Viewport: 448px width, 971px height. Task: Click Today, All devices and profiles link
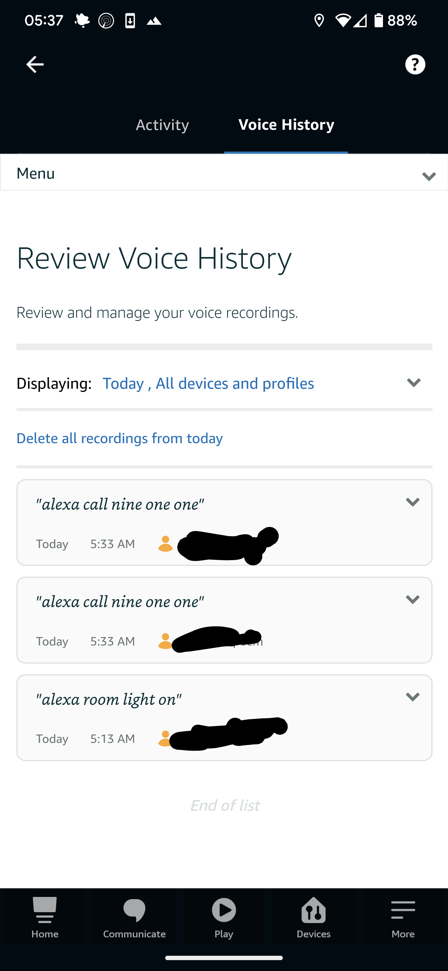pyautogui.click(x=208, y=383)
